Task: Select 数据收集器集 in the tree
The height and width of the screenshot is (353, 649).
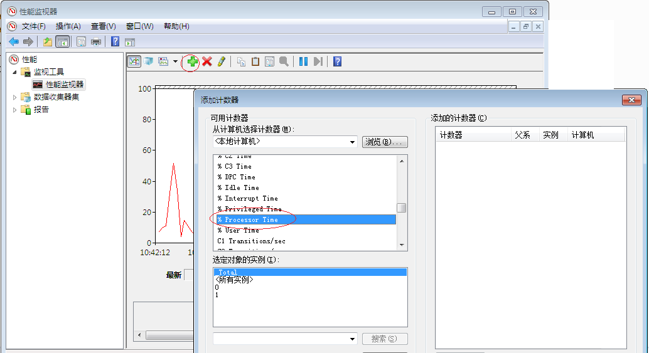Action: [x=56, y=97]
